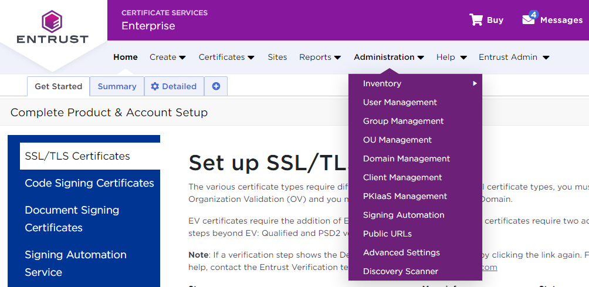
Task: Select PKIaaS Management menu item
Action: point(405,196)
